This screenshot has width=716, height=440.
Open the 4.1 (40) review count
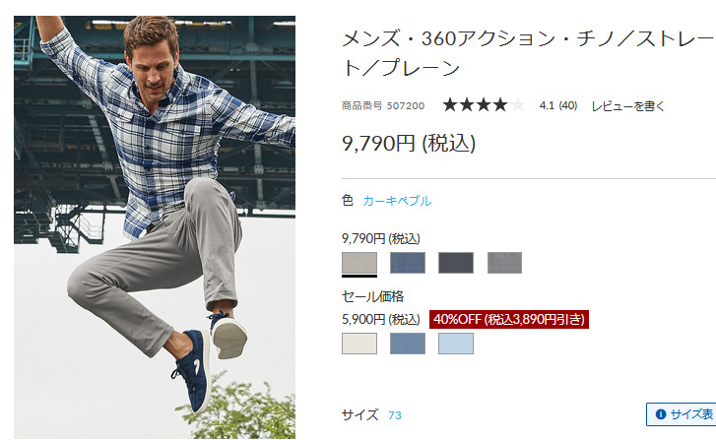tap(558, 106)
